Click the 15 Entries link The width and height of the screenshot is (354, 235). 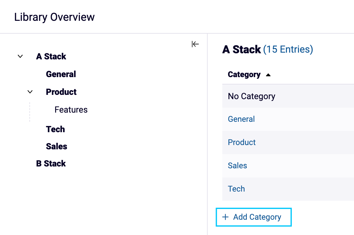coord(288,49)
